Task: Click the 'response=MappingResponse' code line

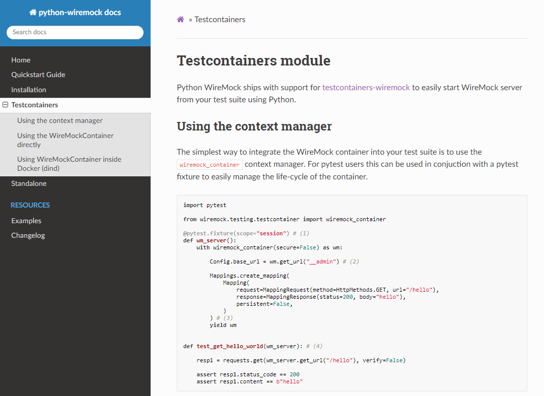Action: pos(321,297)
